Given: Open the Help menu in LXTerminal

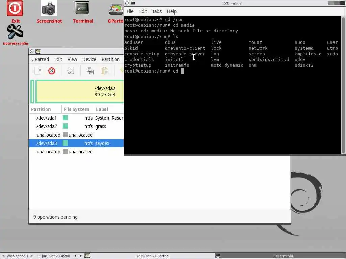Looking at the screenshot, I should (x=172, y=11).
